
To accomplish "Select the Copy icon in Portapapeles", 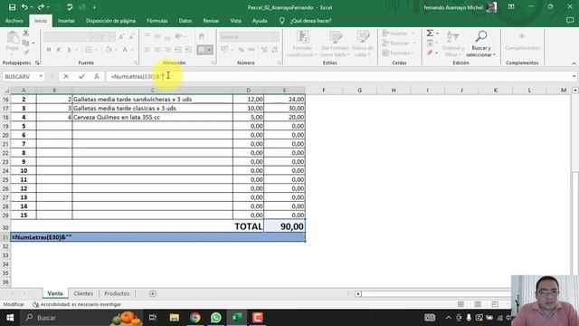I will pyautogui.click(x=26, y=43).
